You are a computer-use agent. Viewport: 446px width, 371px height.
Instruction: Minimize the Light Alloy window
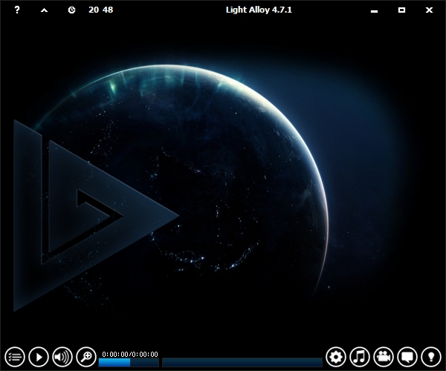tap(375, 10)
